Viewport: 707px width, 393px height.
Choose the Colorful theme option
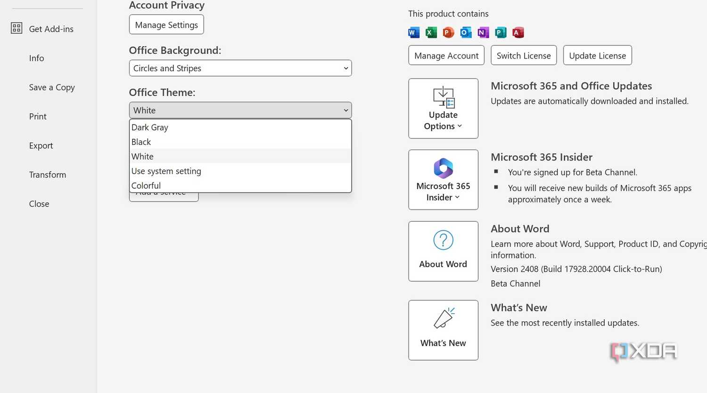(x=240, y=185)
